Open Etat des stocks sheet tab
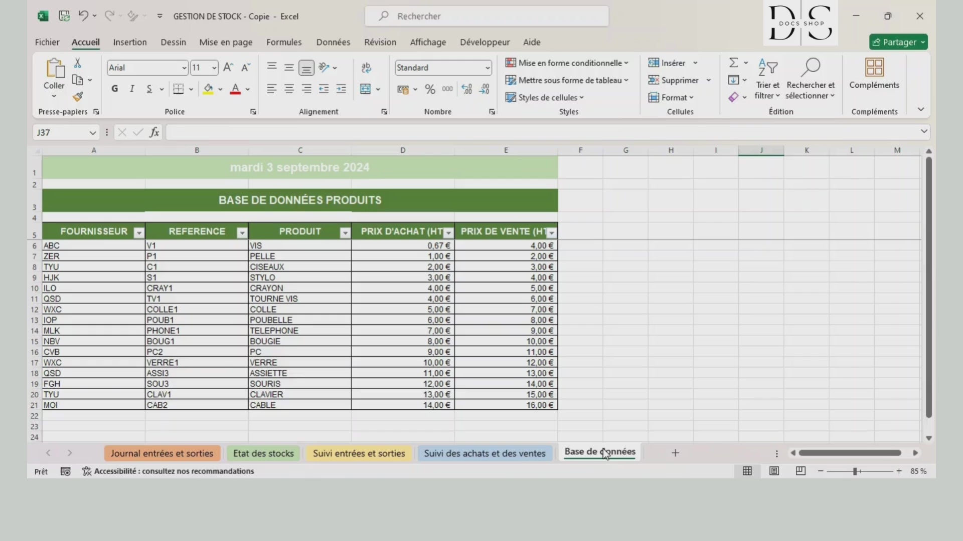 [x=263, y=453]
